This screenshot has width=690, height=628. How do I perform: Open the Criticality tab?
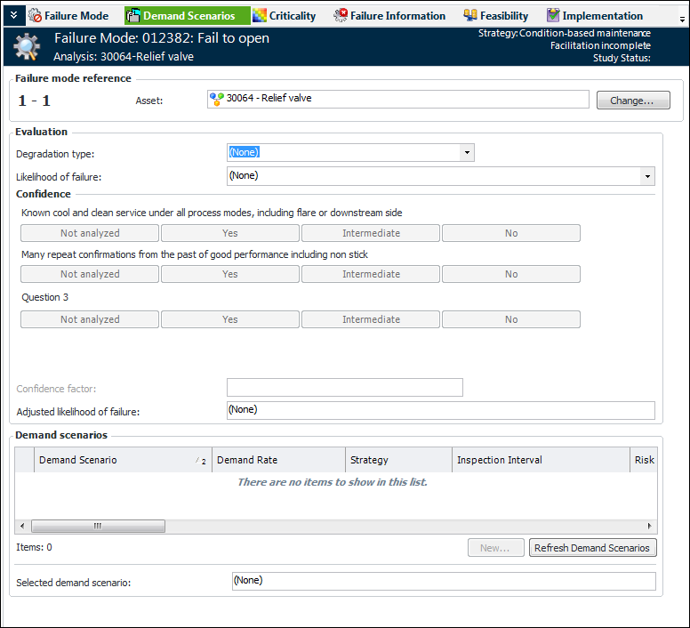(285, 16)
